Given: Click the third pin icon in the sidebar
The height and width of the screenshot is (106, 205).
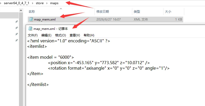Looking at the screenshot, I should (x=16, y=34).
